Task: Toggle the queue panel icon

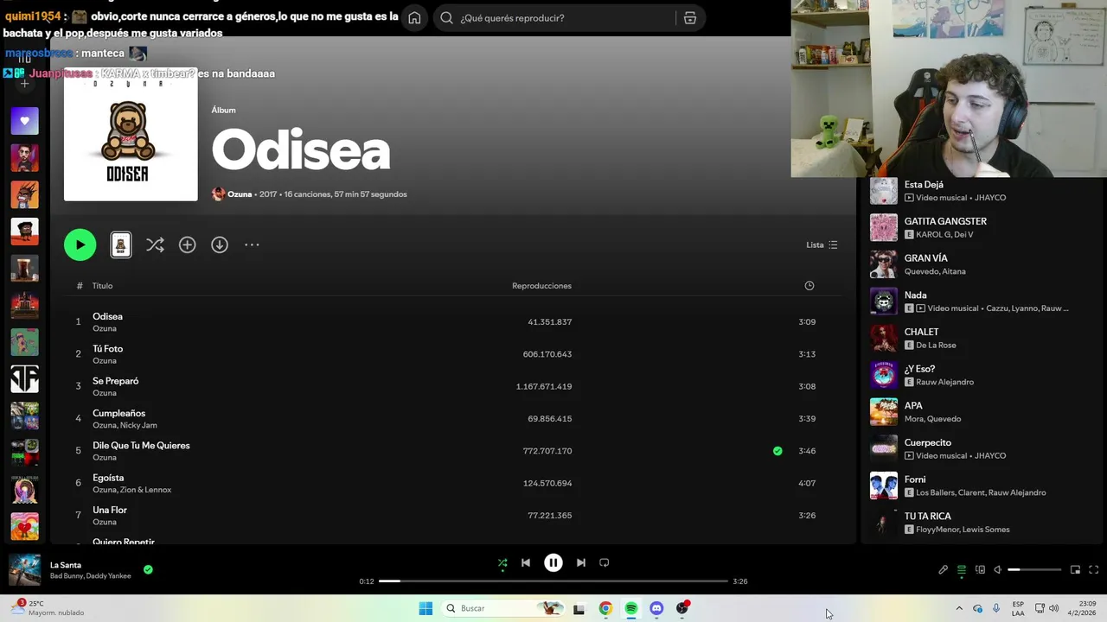Action: tap(962, 570)
